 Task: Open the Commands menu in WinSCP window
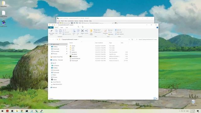click(x=70, y=21)
